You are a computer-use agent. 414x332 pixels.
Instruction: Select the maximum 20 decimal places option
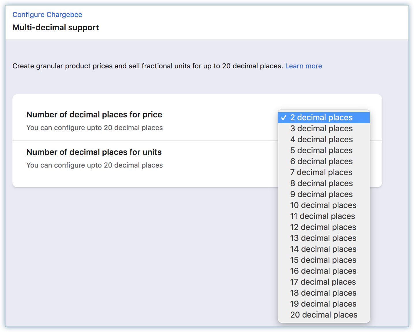(x=324, y=315)
